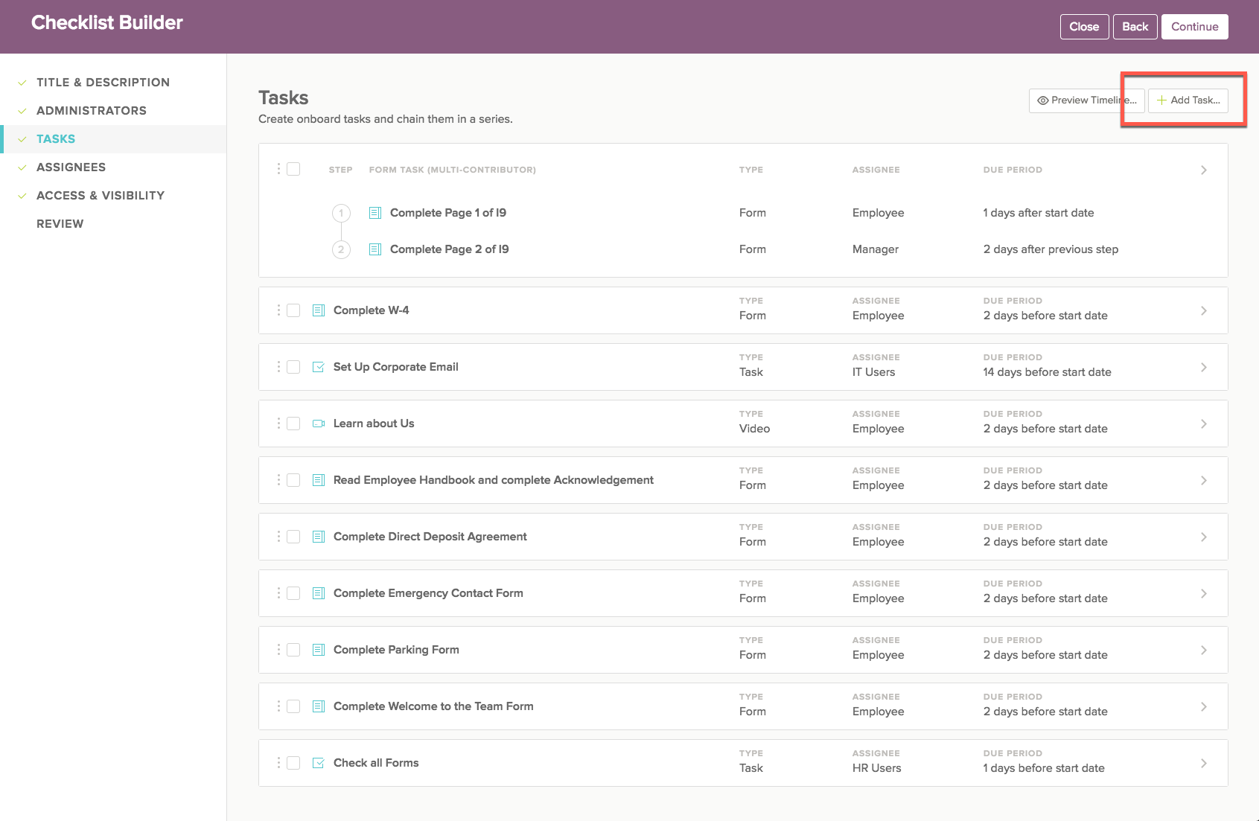Click the form icon beside Complete W-4

319,310
